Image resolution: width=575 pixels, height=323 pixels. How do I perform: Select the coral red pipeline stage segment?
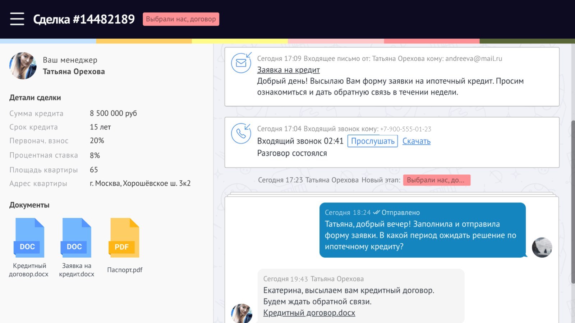click(432, 41)
